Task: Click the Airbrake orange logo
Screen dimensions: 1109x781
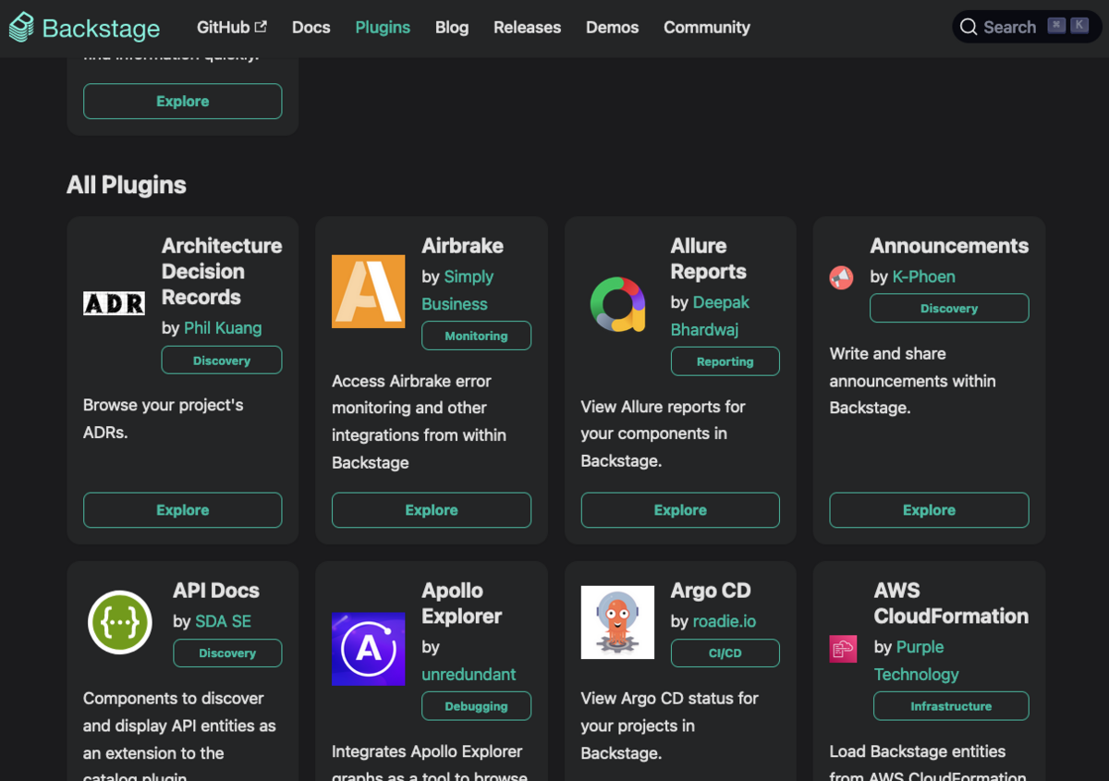Action: [x=368, y=291]
